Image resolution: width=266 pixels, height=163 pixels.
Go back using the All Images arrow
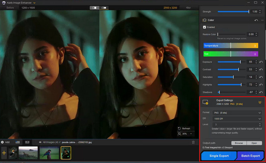click(x=40, y=142)
